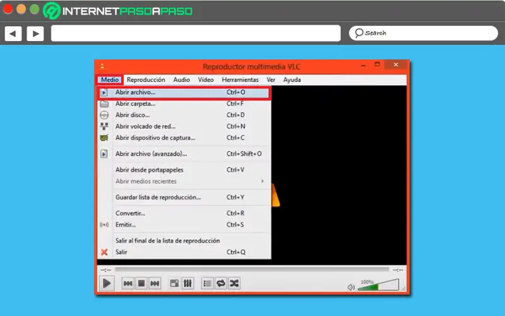Screen dimensions: 505x316
Task: Click the VLC cone title bar icon
Action: [x=102, y=66]
